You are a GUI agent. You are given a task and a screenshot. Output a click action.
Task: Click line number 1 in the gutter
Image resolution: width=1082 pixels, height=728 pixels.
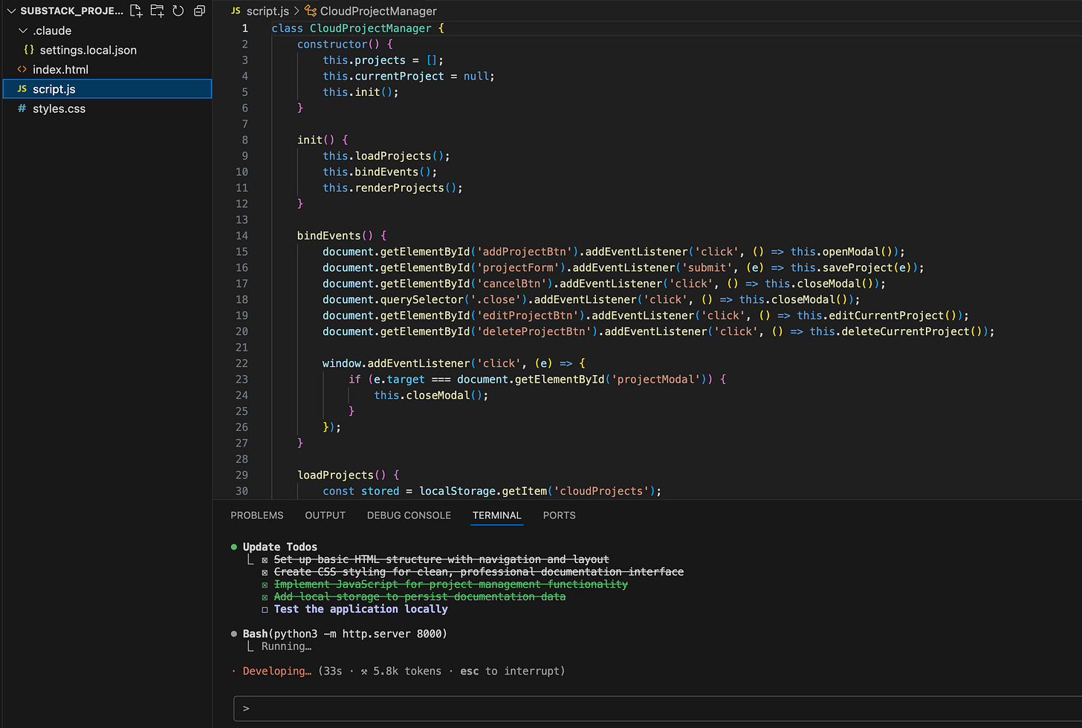tap(244, 28)
